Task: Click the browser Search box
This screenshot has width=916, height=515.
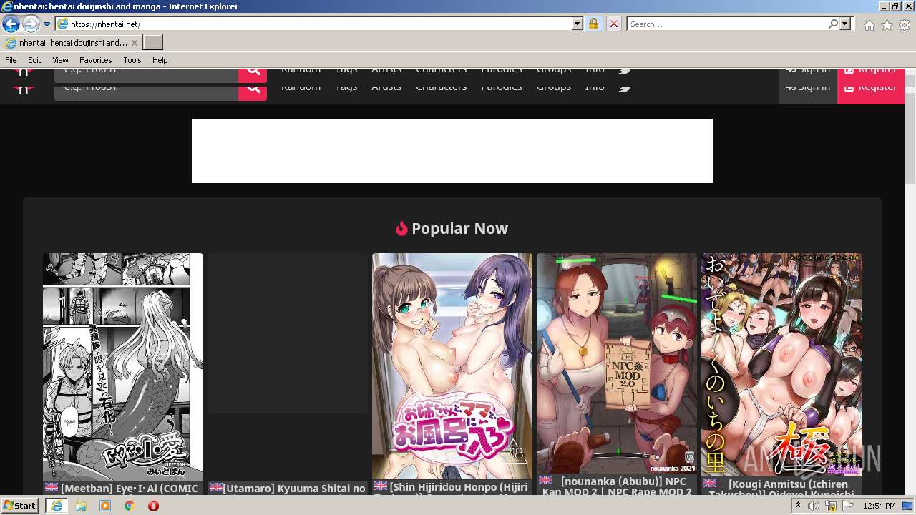Action: (x=726, y=24)
